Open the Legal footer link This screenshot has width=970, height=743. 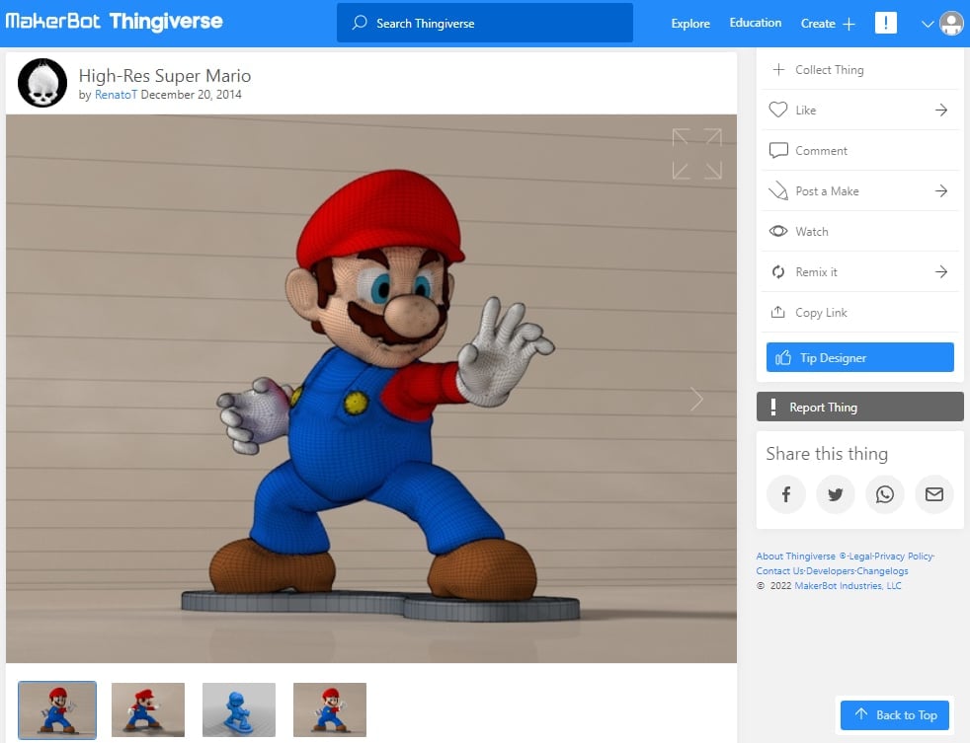[x=860, y=557]
